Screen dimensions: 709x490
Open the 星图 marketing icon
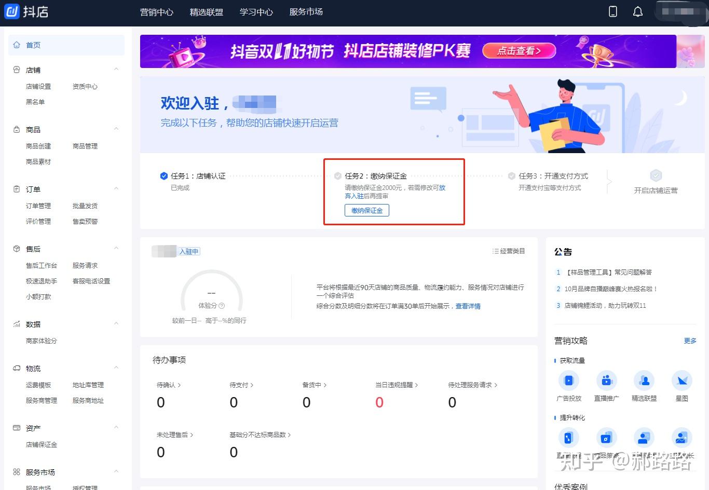coord(682,380)
